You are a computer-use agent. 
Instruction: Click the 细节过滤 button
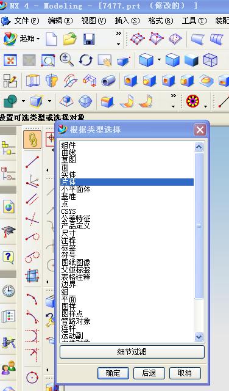click(x=132, y=352)
